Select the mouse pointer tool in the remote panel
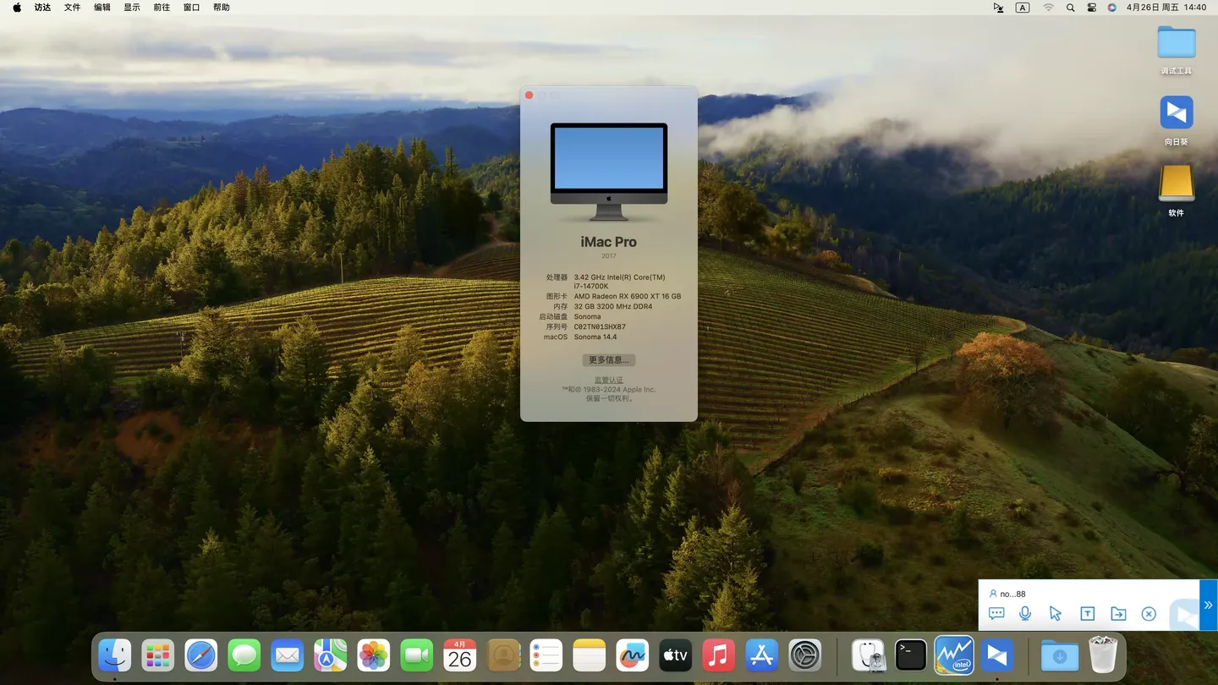1218x685 pixels. [x=1055, y=614]
